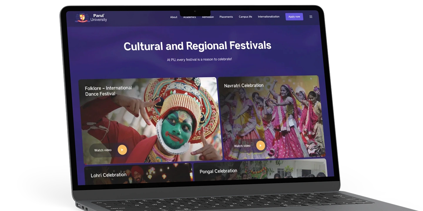Click the Apply now button
The width and height of the screenshot is (423, 211).
click(x=294, y=17)
